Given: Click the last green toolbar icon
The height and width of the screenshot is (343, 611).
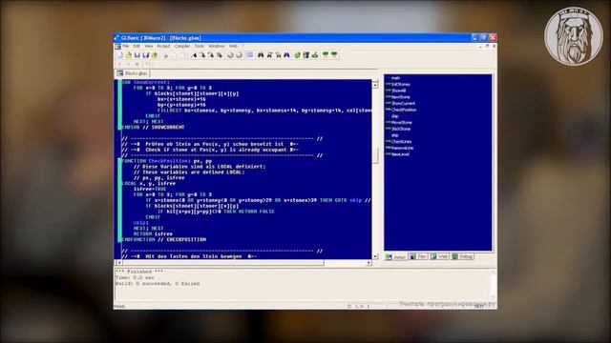Looking at the screenshot, I should point(334,55).
